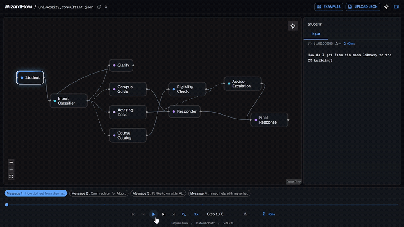Fit view with the fullscreen icon
Viewport: 404px width, 227px height.
point(11,177)
